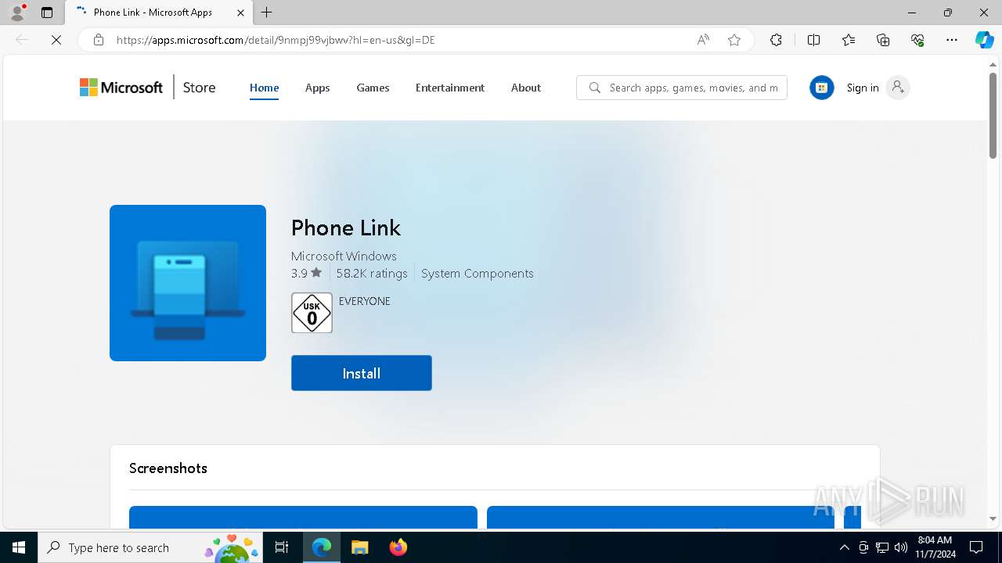Click scrollbar down arrow
Viewport: 1002px width, 563px height.
(x=993, y=518)
